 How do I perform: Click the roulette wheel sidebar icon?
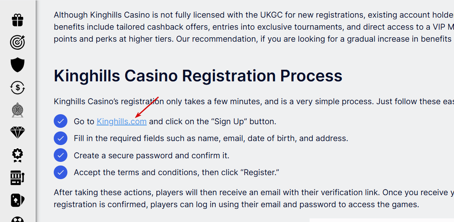click(x=17, y=110)
